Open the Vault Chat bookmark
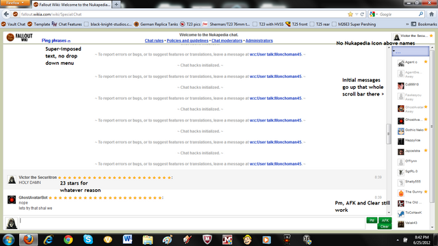Viewport: 438px width, 246px height. click(x=14, y=25)
